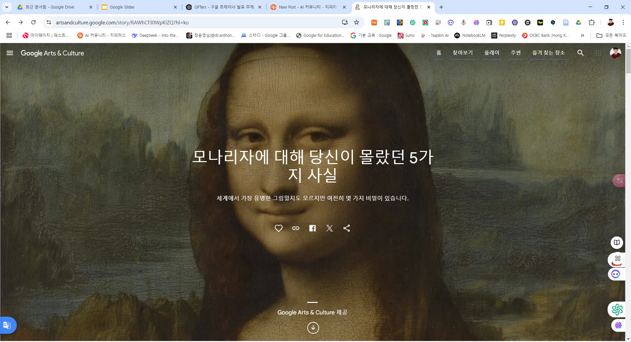Bookmark this page with star icon

pyautogui.click(x=356, y=22)
